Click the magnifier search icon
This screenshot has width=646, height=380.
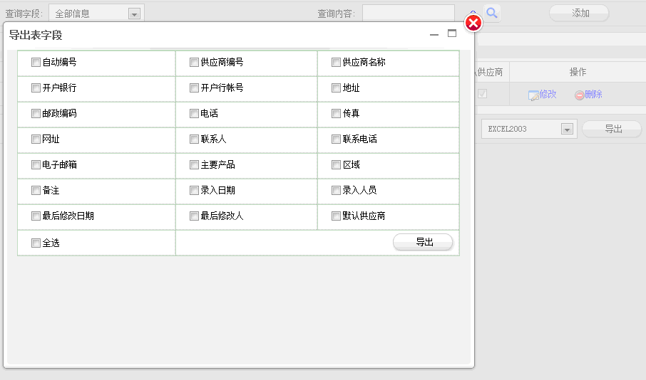(x=492, y=13)
